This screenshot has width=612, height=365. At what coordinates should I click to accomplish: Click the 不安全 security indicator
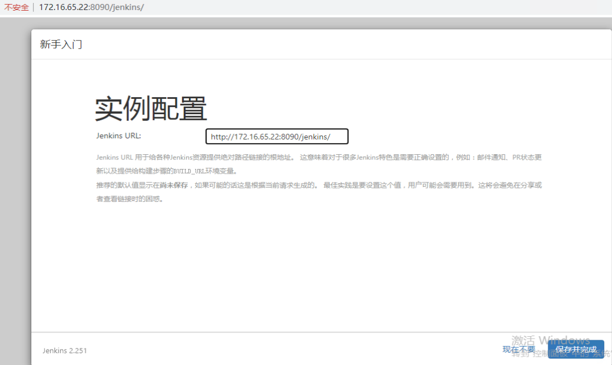[x=16, y=7]
